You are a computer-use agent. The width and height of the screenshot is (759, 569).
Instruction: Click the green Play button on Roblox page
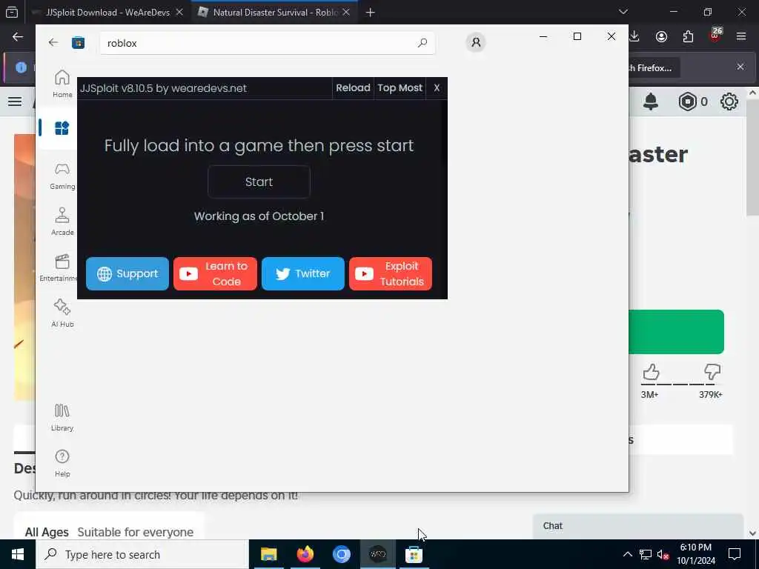[676, 332]
